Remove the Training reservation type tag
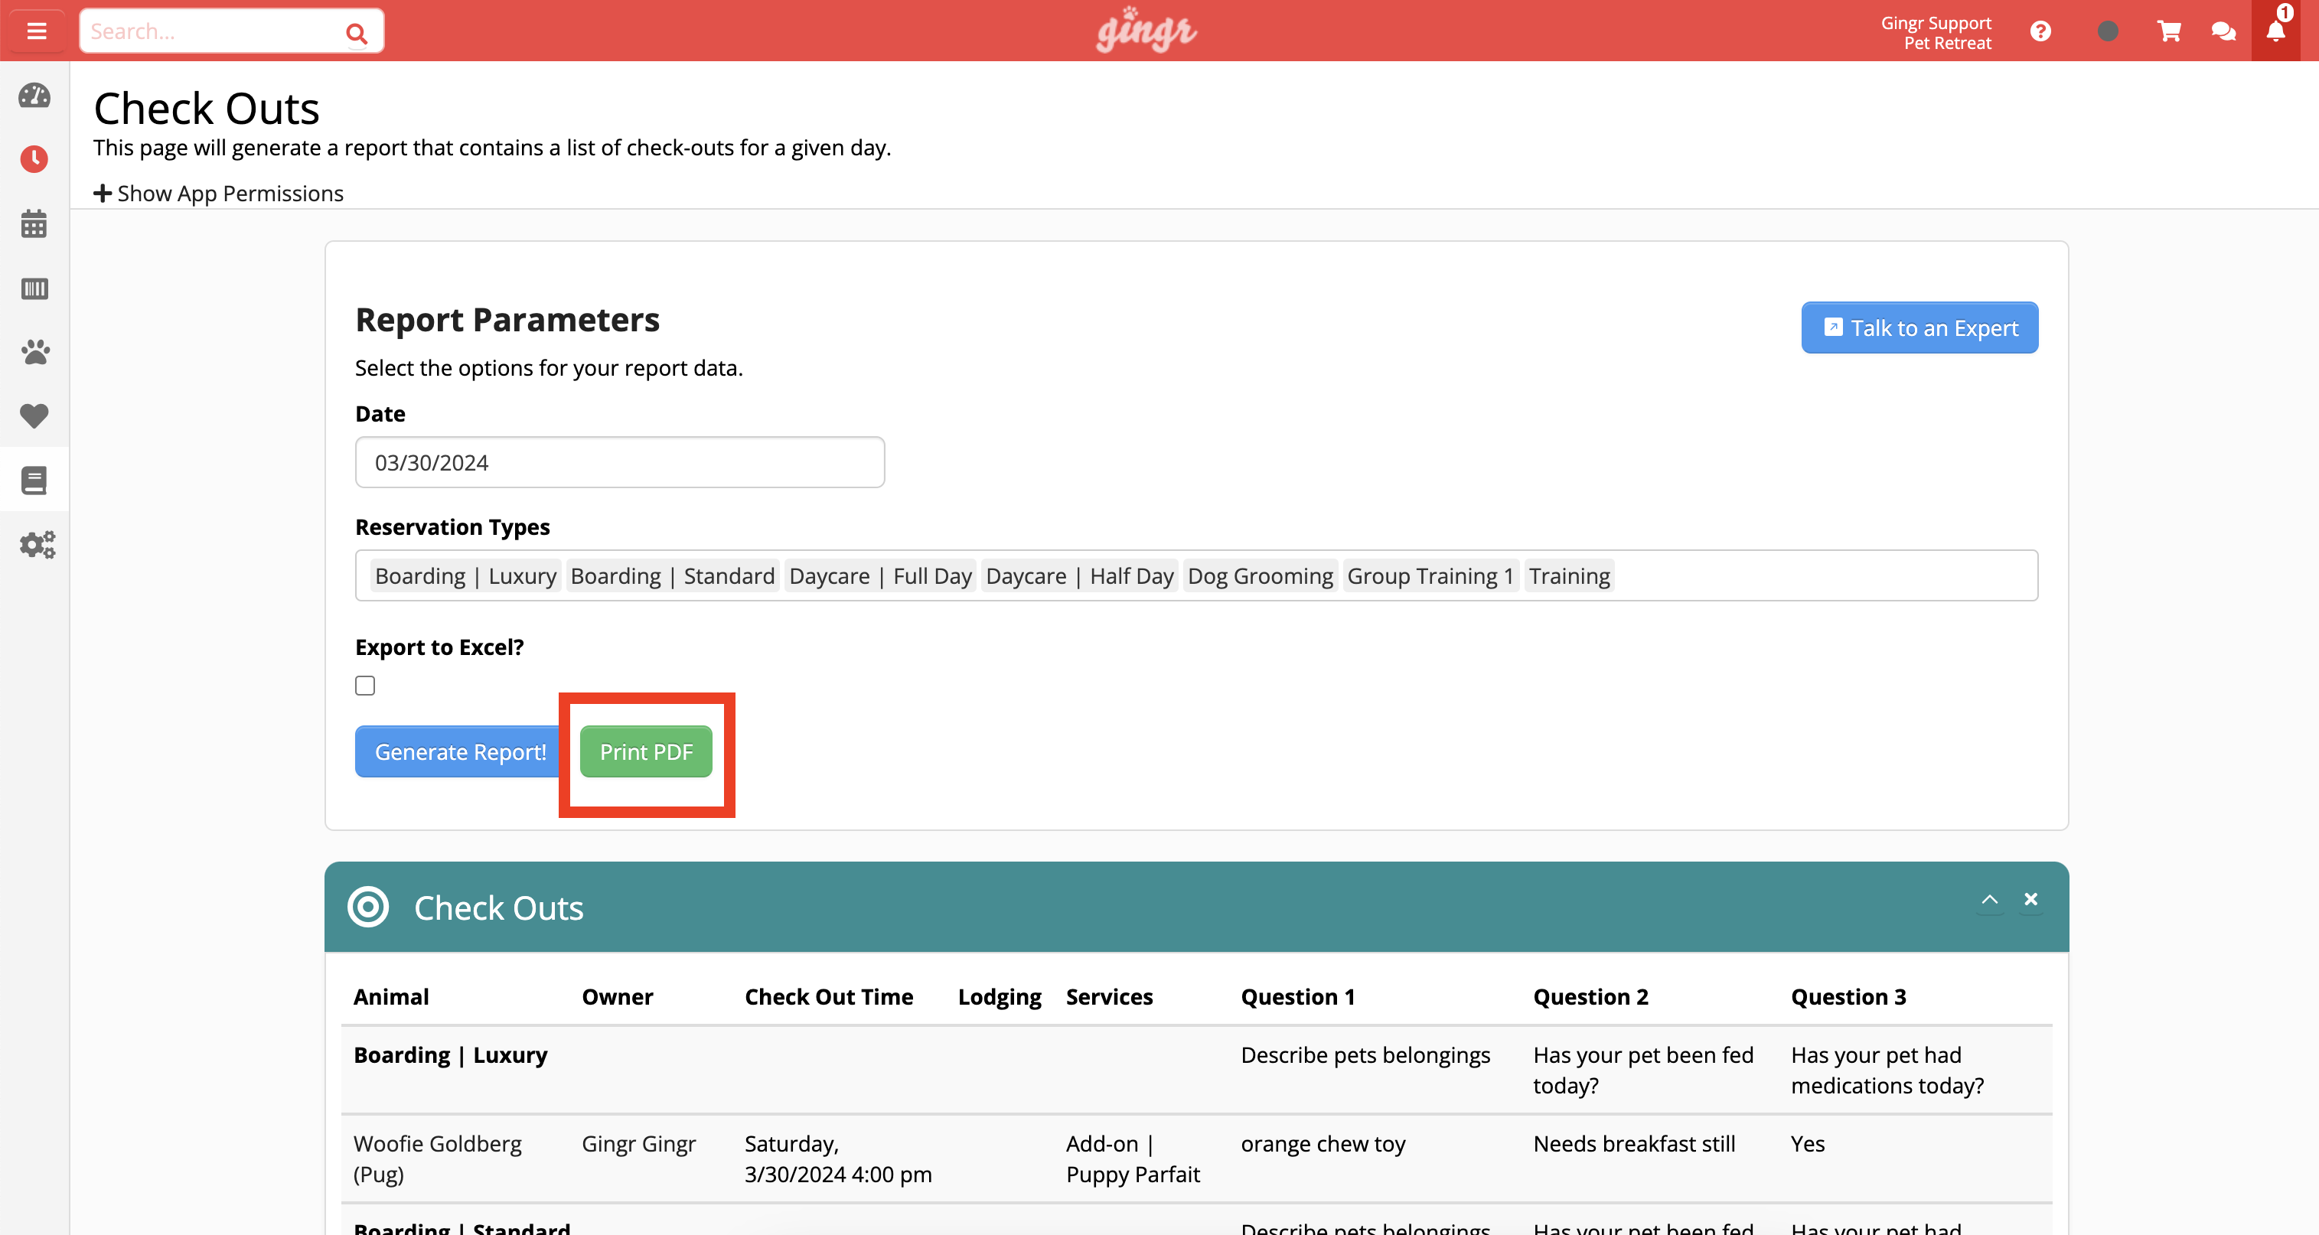The height and width of the screenshot is (1235, 2319). (1569, 575)
